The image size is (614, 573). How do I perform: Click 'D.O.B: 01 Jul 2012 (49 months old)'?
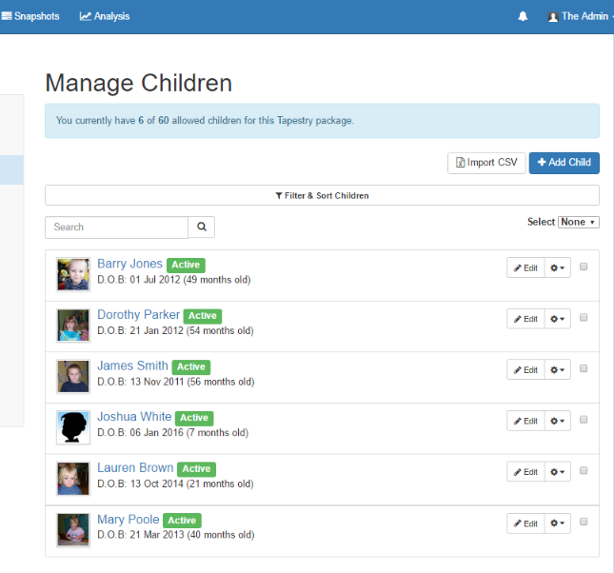[174, 280]
